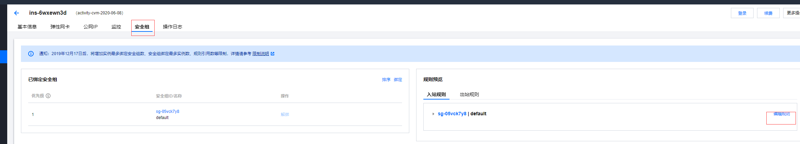Screen dimensions: 800x144
Task: Open the 更多操作 dropdown button
Action: tap(792, 13)
